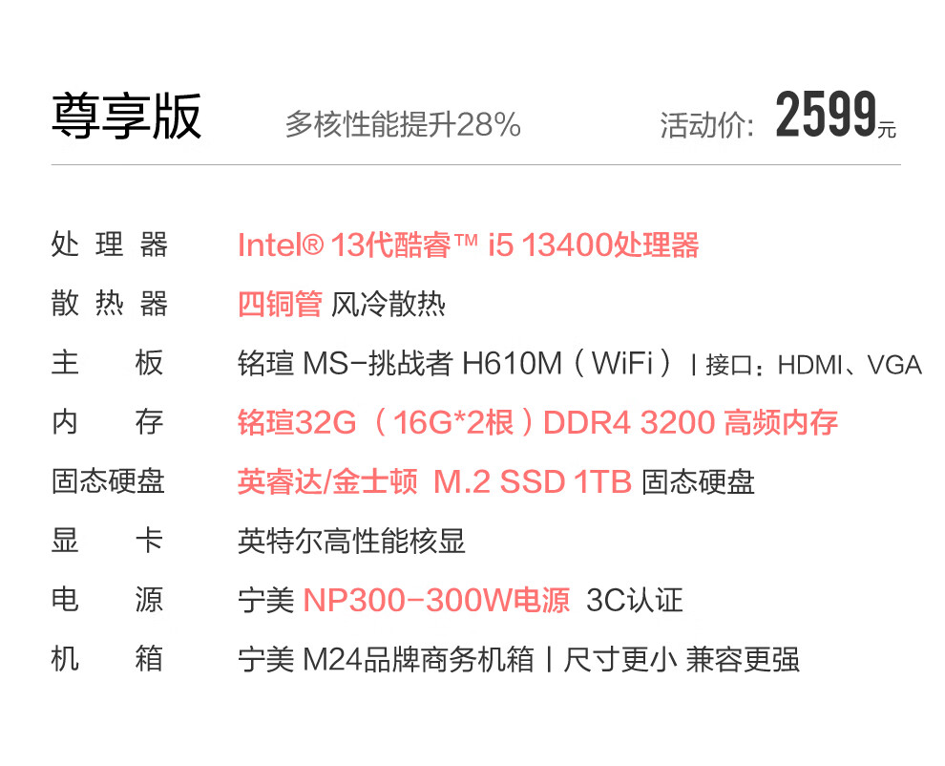Click the 2599元 activity price
The image size is (945, 766).
pyautogui.click(x=836, y=116)
